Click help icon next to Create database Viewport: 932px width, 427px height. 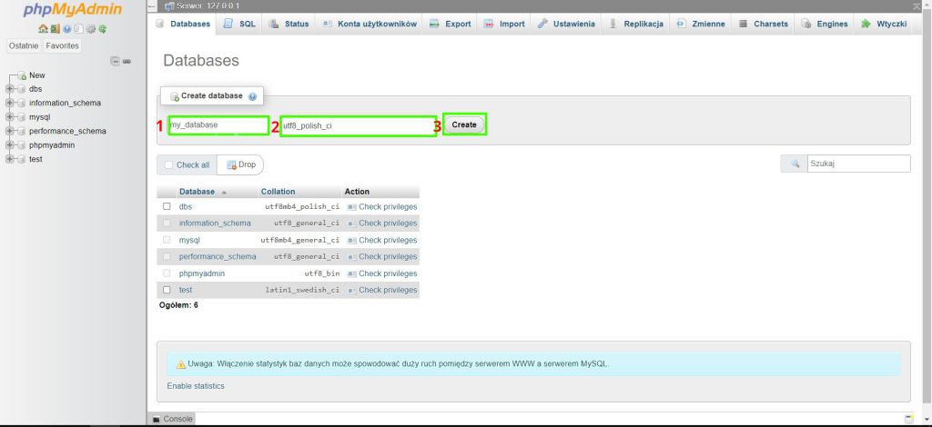[x=252, y=96]
